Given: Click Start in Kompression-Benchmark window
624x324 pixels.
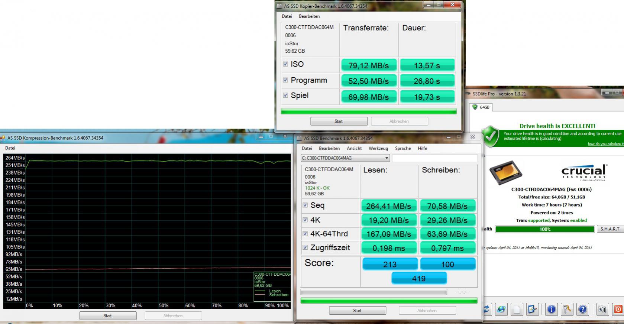Looking at the screenshot, I should tap(108, 315).
